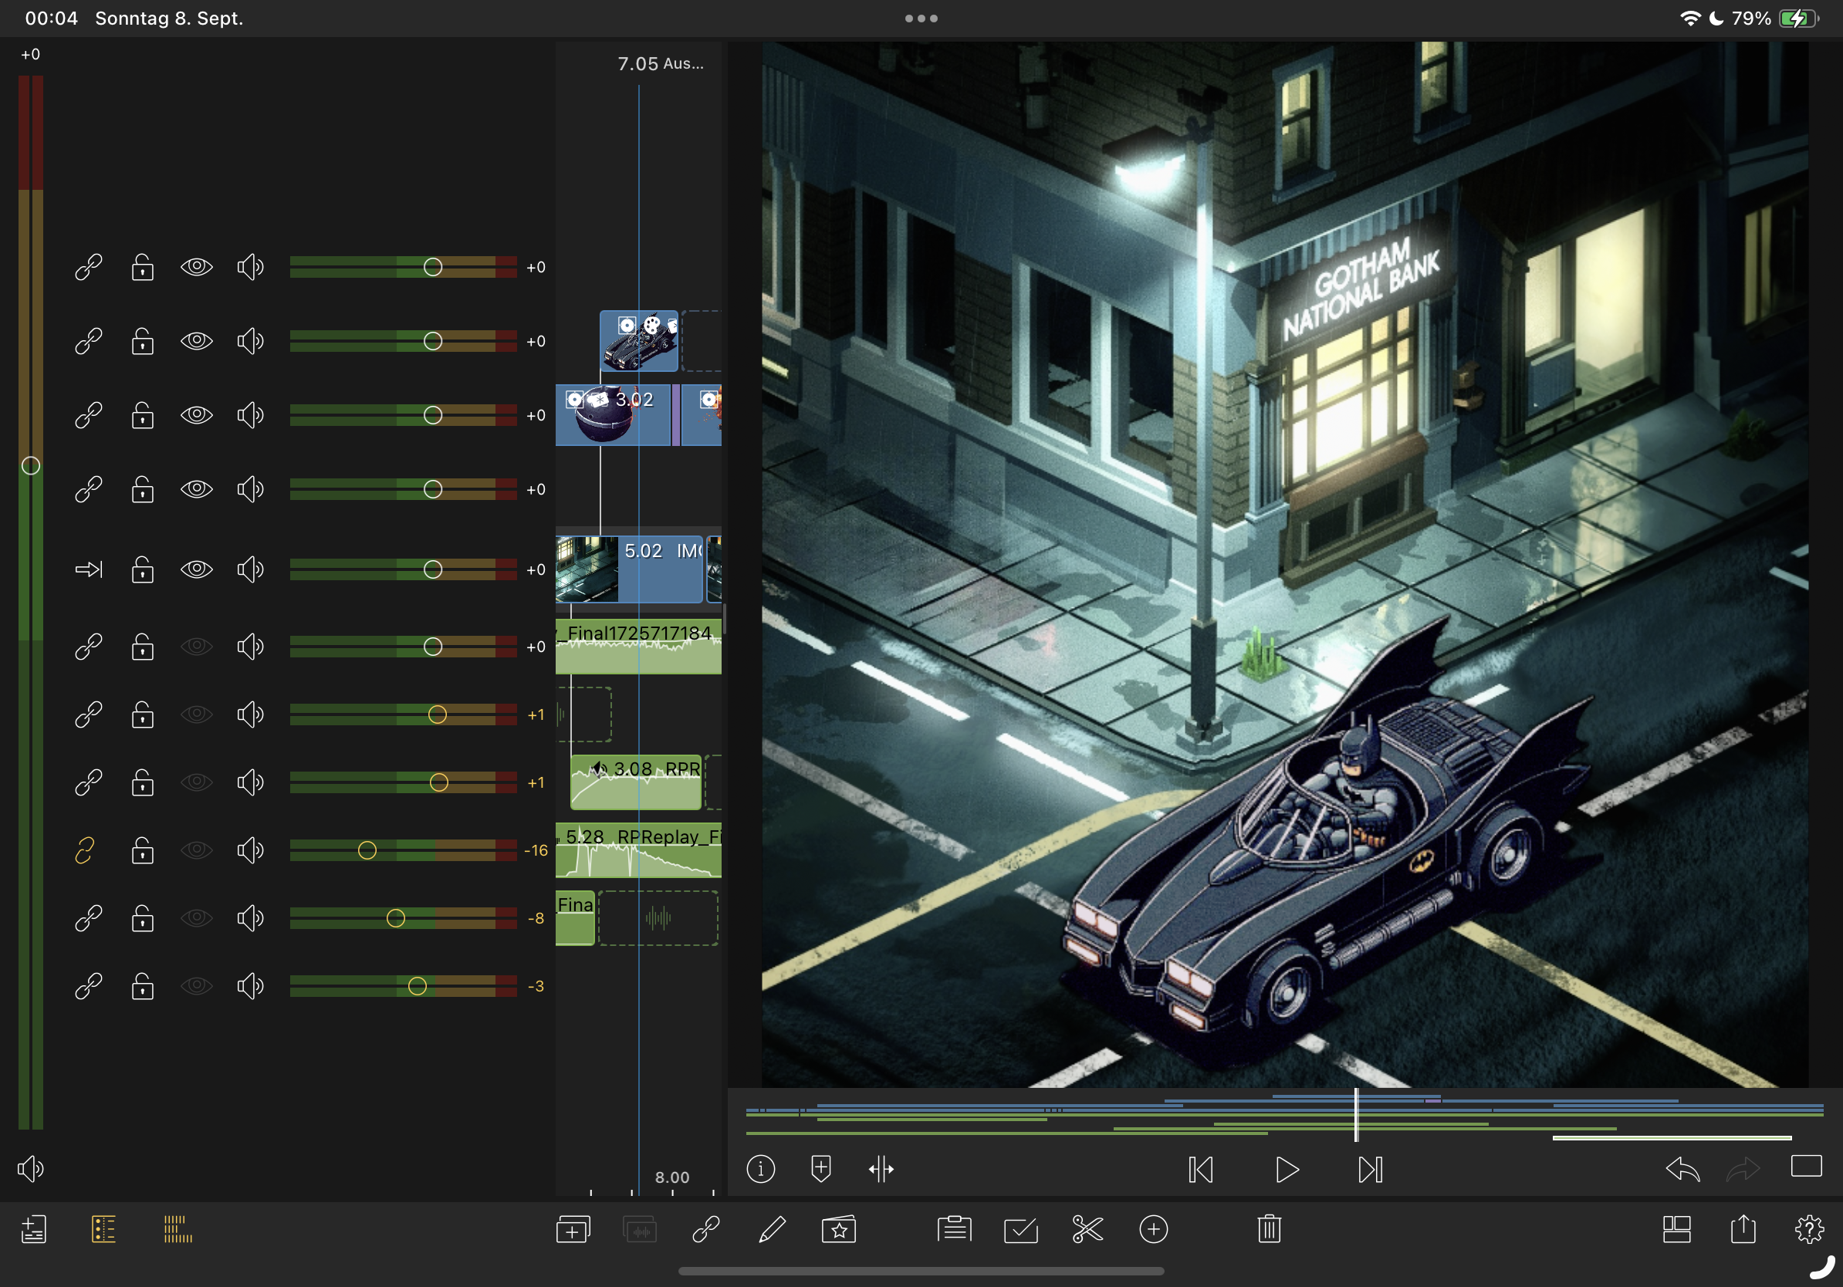Tap the clipboard paste icon
The height and width of the screenshot is (1287, 1843).
[955, 1229]
